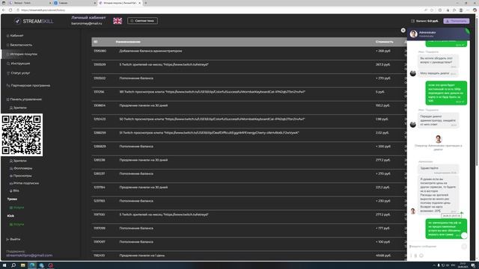Open 'Инструкция' in the sidebar
This screenshot has height=269, width=479.
tap(20, 64)
